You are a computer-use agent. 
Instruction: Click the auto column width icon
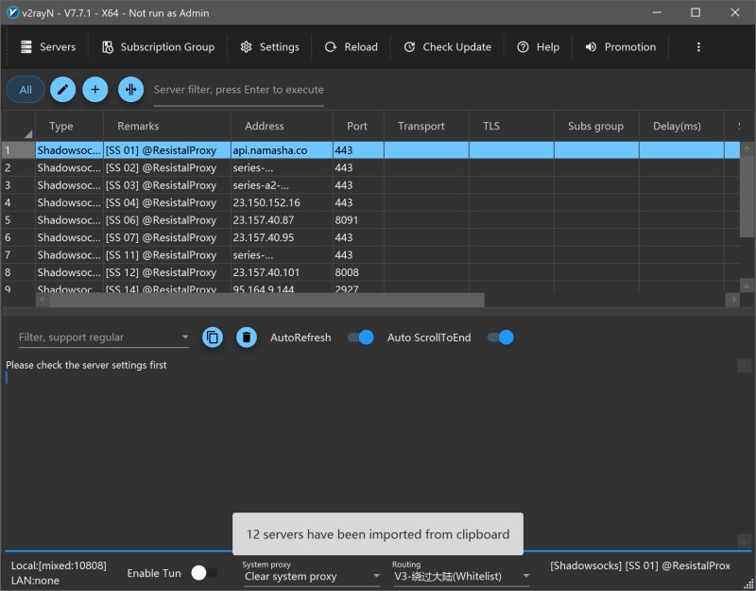pos(129,90)
